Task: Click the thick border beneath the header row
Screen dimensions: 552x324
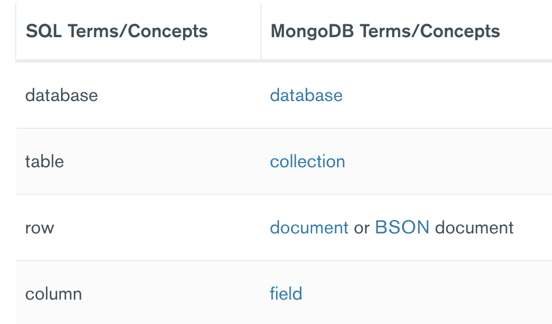Action: click(x=284, y=61)
